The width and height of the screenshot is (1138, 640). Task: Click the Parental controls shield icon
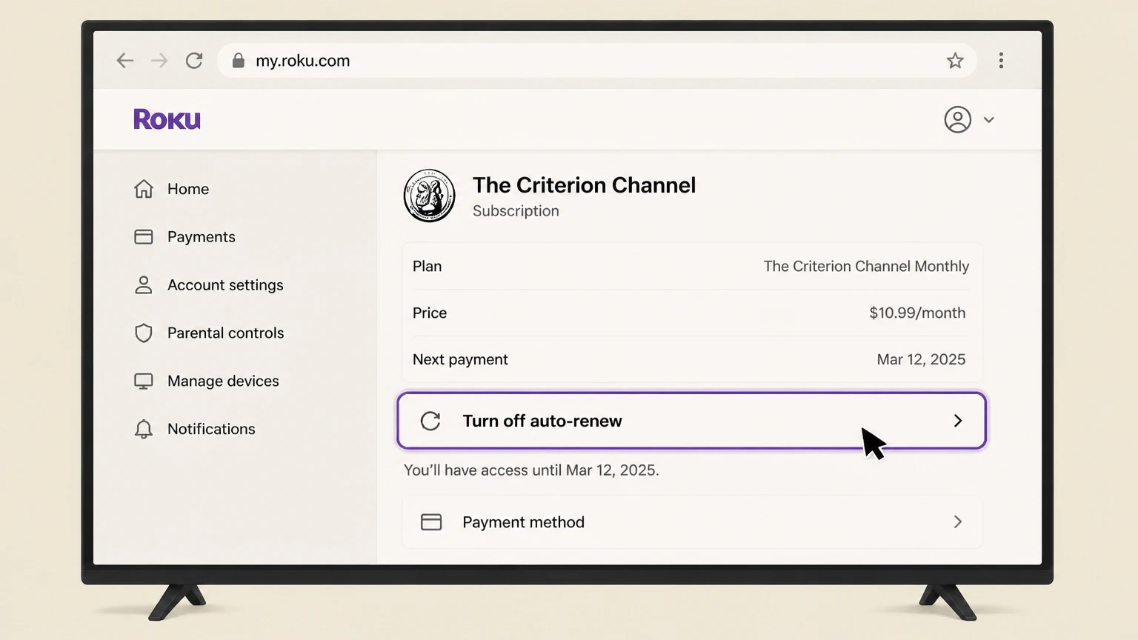tap(144, 333)
